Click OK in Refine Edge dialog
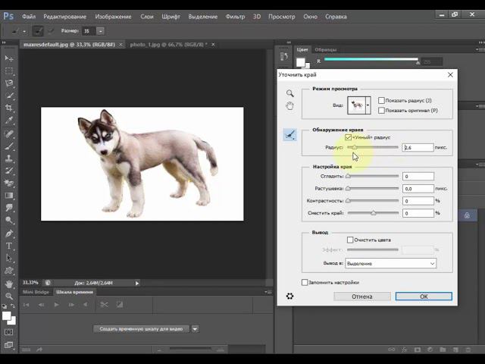 pyautogui.click(x=424, y=297)
